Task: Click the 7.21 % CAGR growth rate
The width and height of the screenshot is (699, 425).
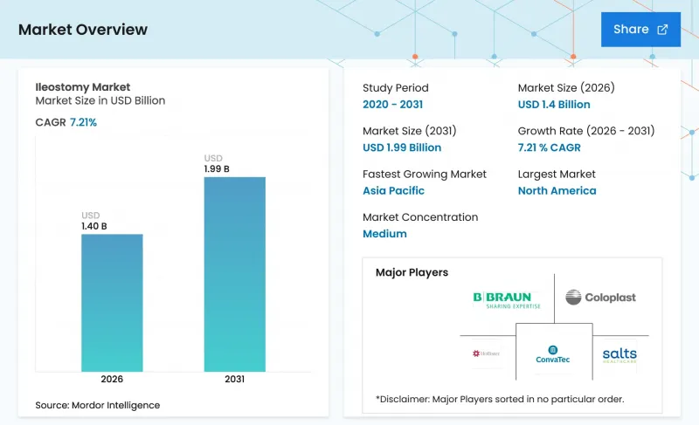Action: (549, 147)
